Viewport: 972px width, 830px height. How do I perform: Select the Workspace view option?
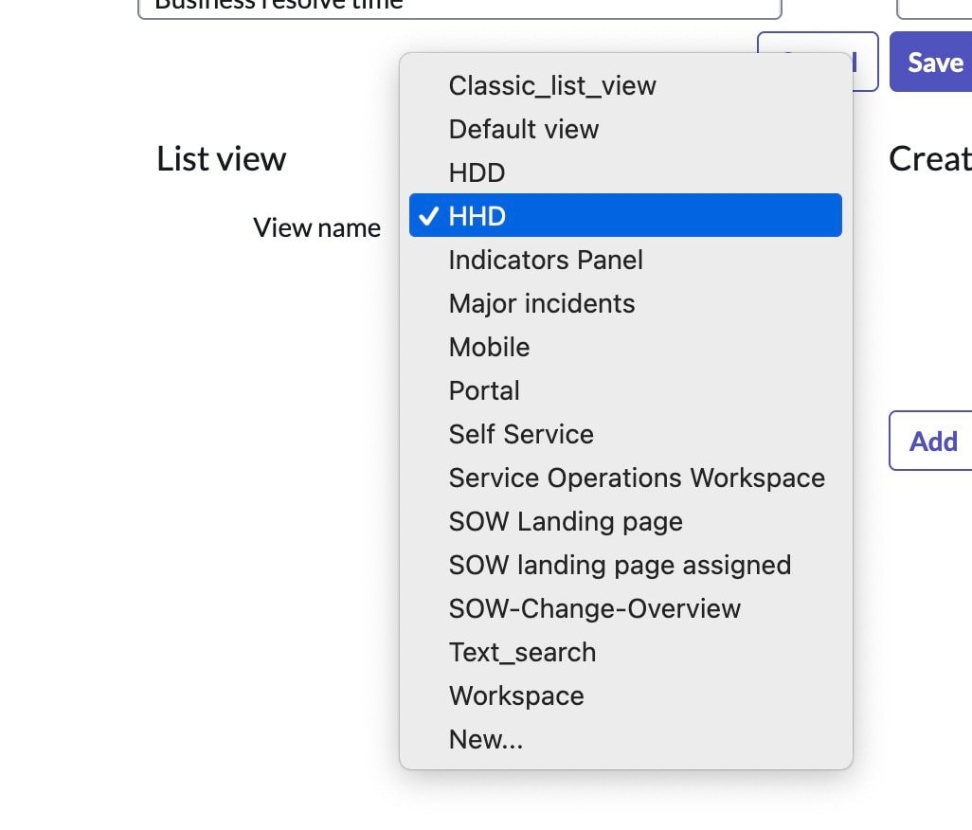click(516, 695)
